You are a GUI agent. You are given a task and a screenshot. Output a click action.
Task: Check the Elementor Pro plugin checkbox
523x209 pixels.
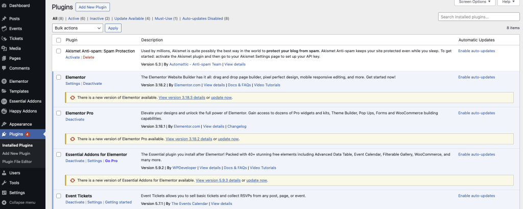59,113
